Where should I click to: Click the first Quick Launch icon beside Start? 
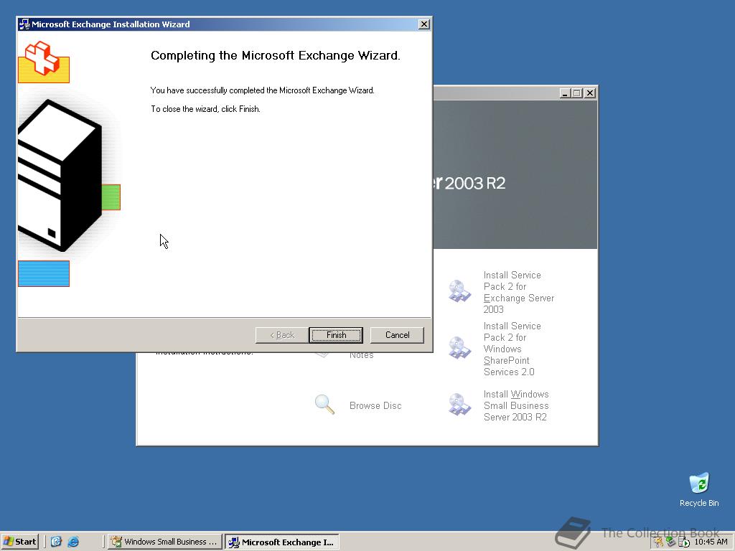pyautogui.click(x=56, y=542)
